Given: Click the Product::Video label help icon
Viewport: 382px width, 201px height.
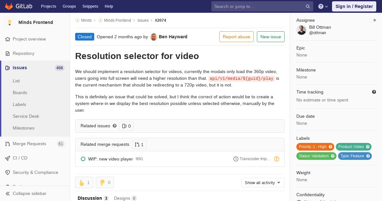Looking at the screenshot, I should (x=368, y=147).
